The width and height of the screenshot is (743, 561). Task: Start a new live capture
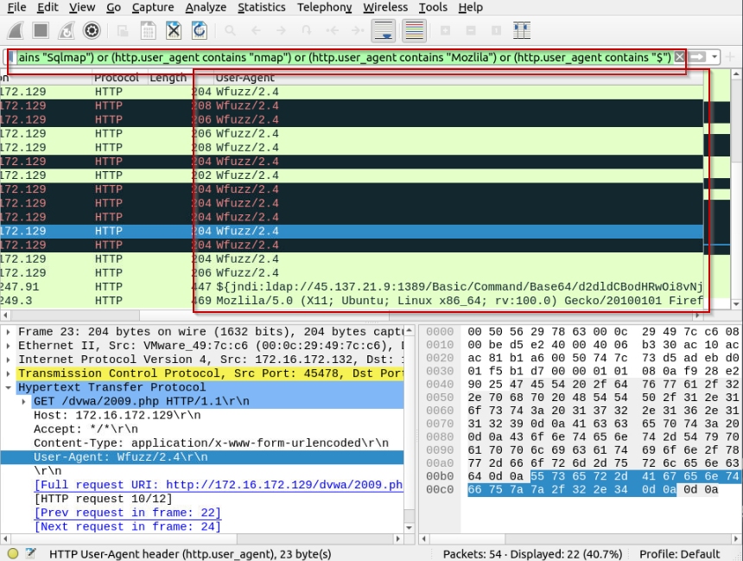pyautogui.click(x=14, y=30)
